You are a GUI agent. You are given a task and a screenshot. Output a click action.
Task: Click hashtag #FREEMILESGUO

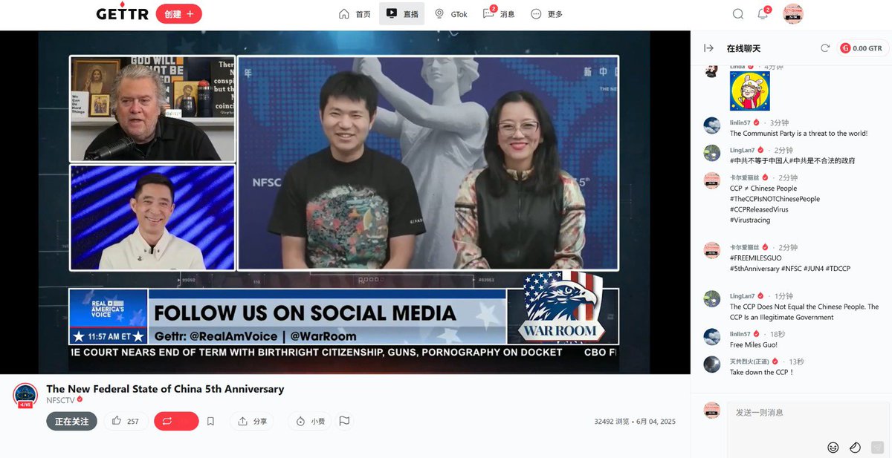coord(755,258)
